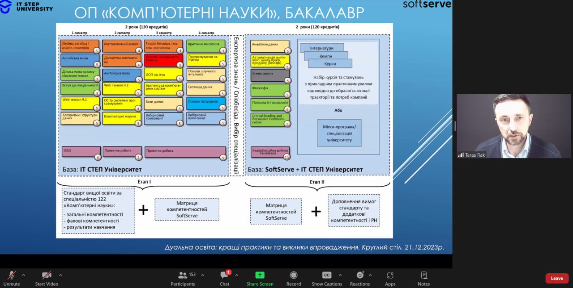
Task: Click the 'Програмування на Python' course box
Action: (x=206, y=61)
